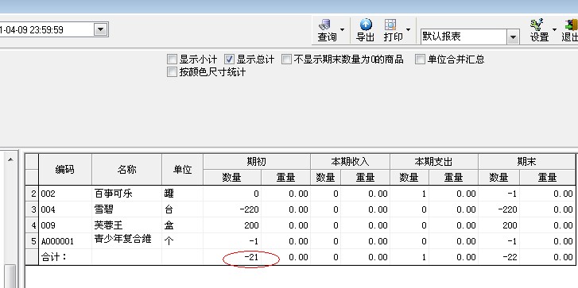
Task: Click row header number 3
Action: [x=32, y=209]
